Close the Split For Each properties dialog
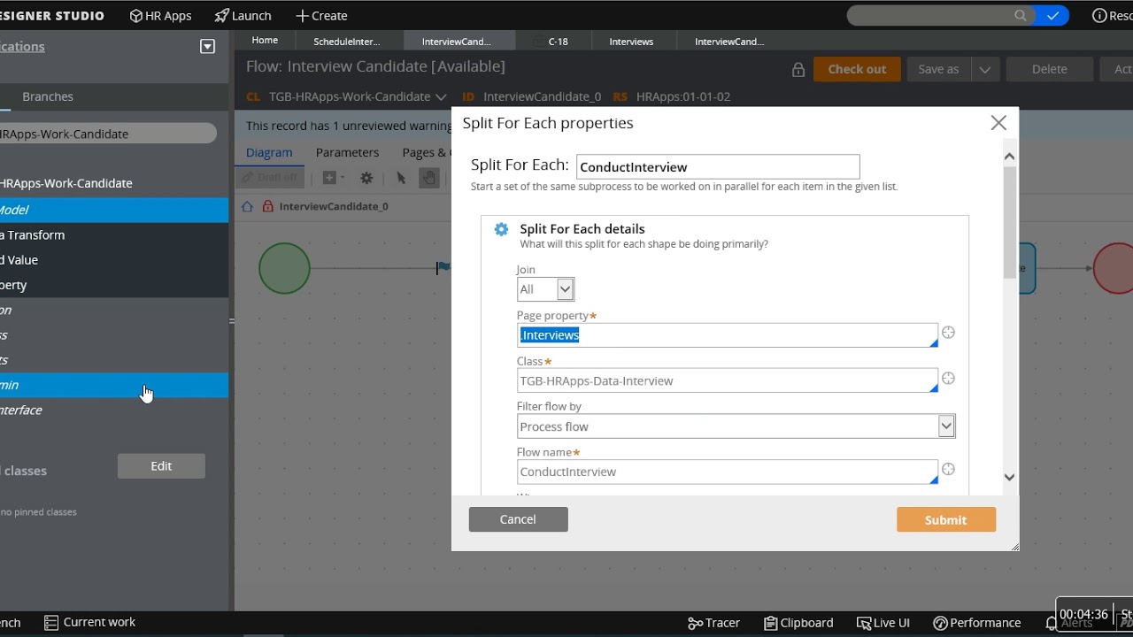 998,123
